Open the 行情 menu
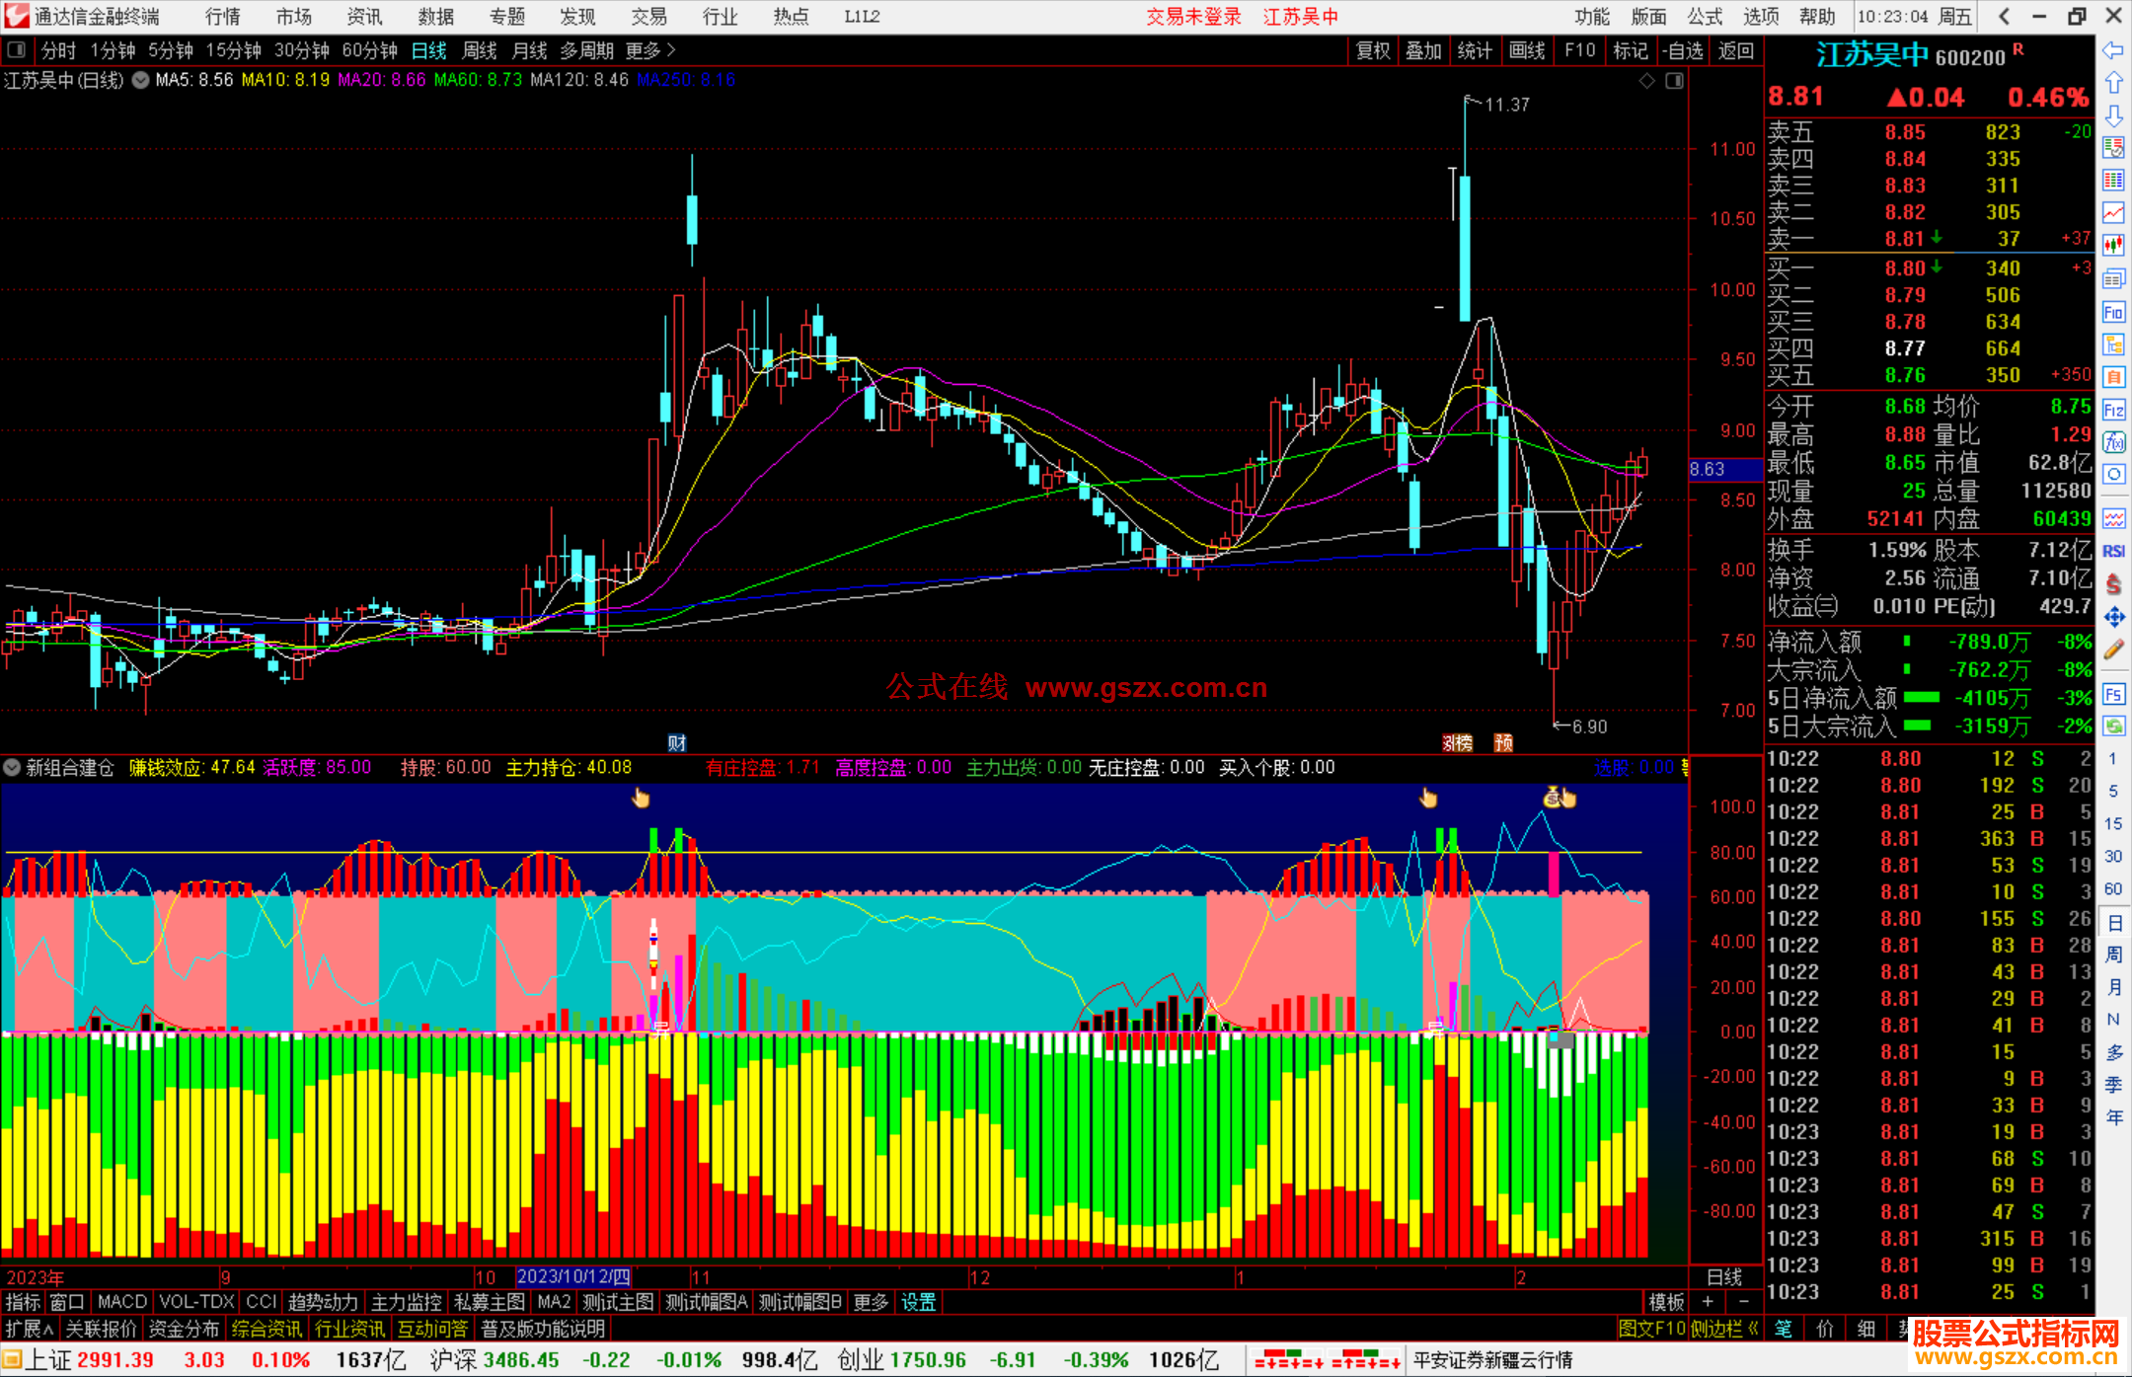Image resolution: width=2132 pixels, height=1377 pixels. coord(223,17)
